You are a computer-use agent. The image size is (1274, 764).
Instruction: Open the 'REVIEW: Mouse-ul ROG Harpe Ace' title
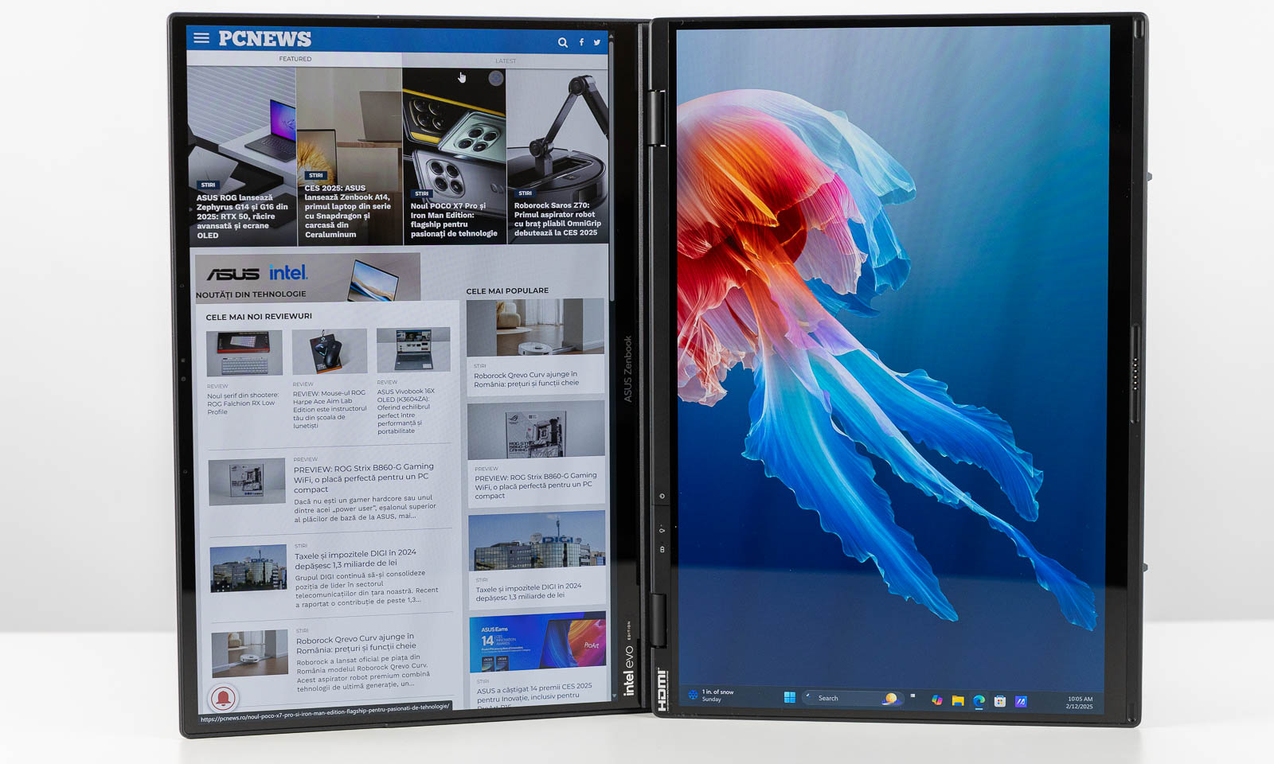pos(330,409)
